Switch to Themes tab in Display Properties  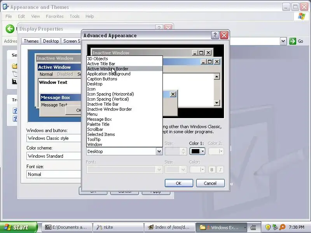point(31,41)
